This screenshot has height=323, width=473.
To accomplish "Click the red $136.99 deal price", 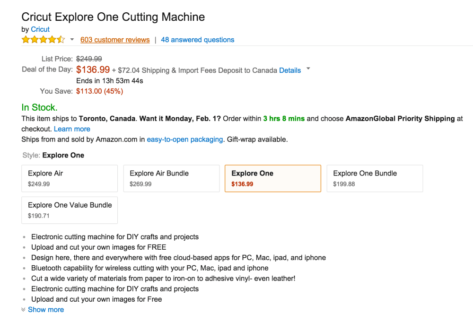I will click(x=93, y=70).
